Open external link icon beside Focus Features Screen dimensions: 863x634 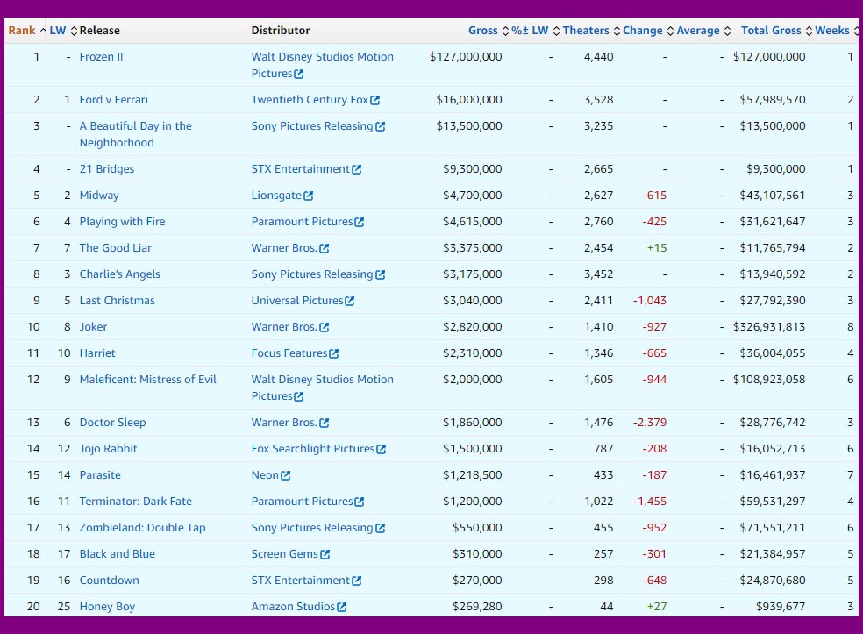point(333,353)
